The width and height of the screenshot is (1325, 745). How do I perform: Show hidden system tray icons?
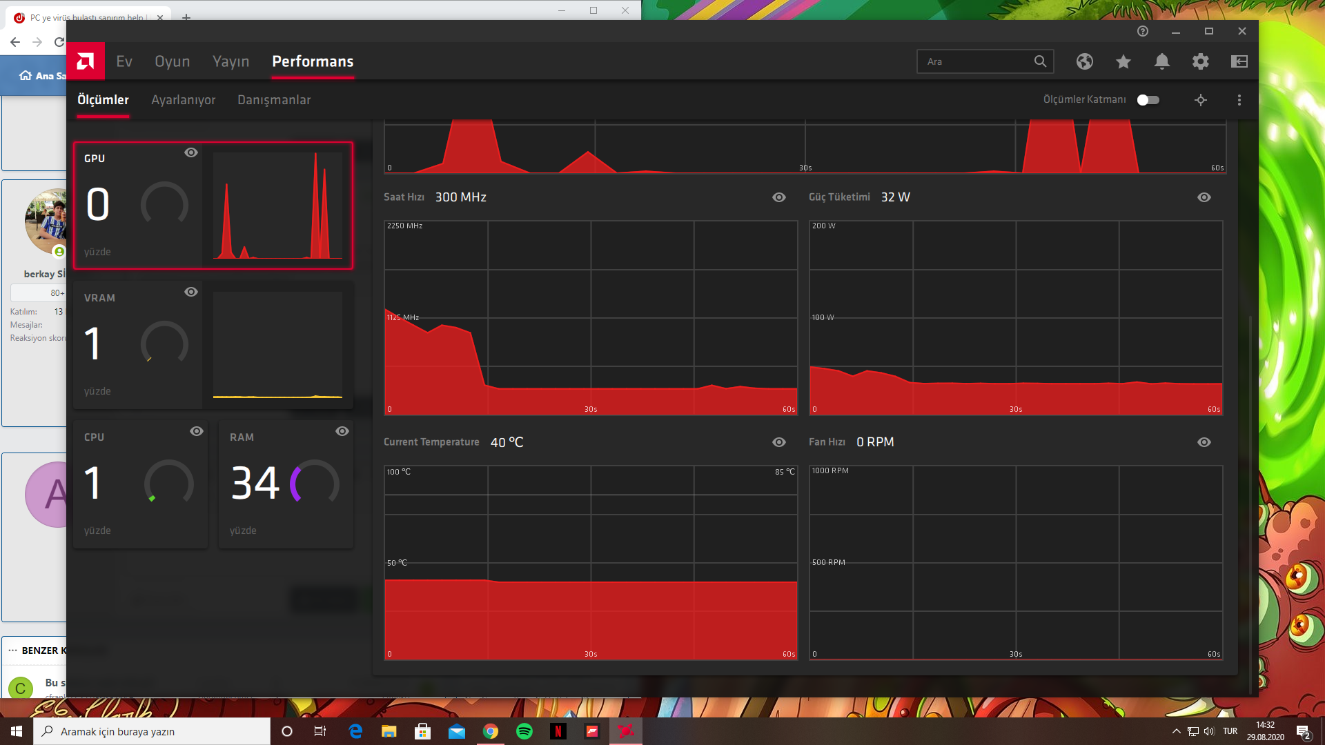(x=1176, y=731)
